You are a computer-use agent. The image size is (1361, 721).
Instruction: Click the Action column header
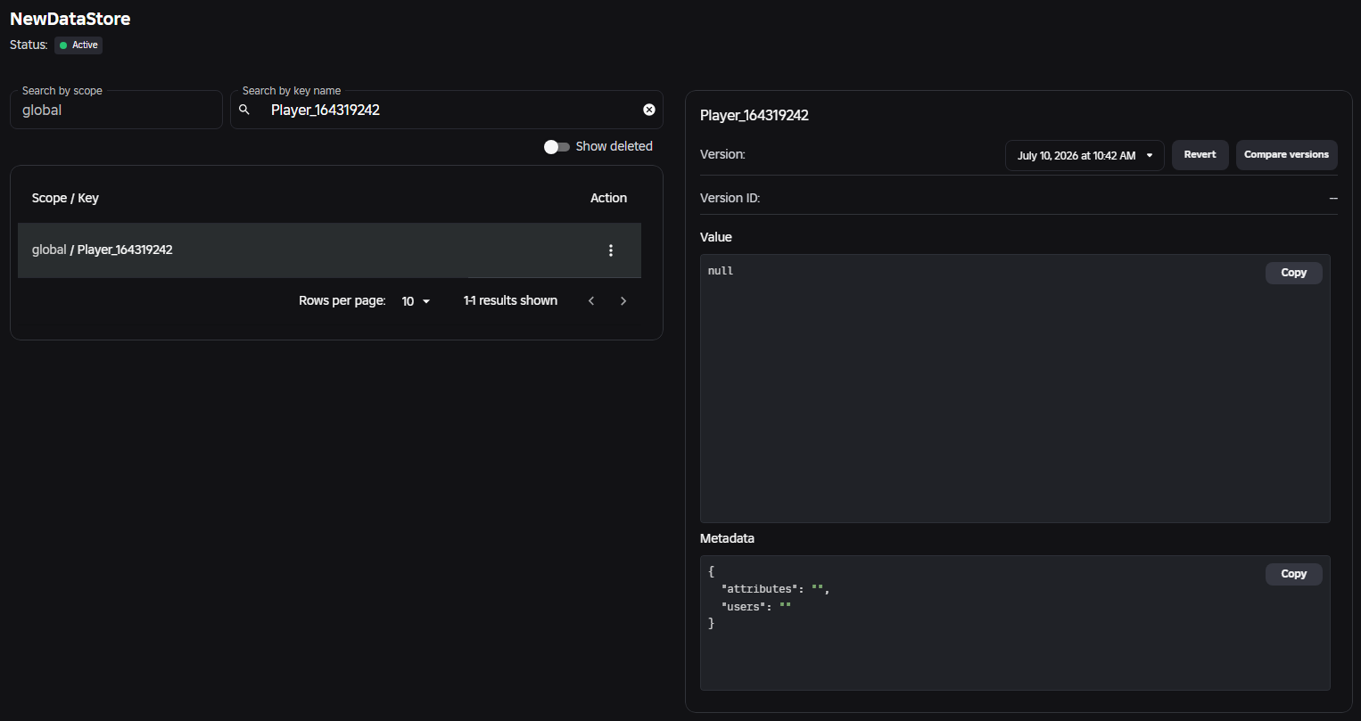[x=608, y=198]
